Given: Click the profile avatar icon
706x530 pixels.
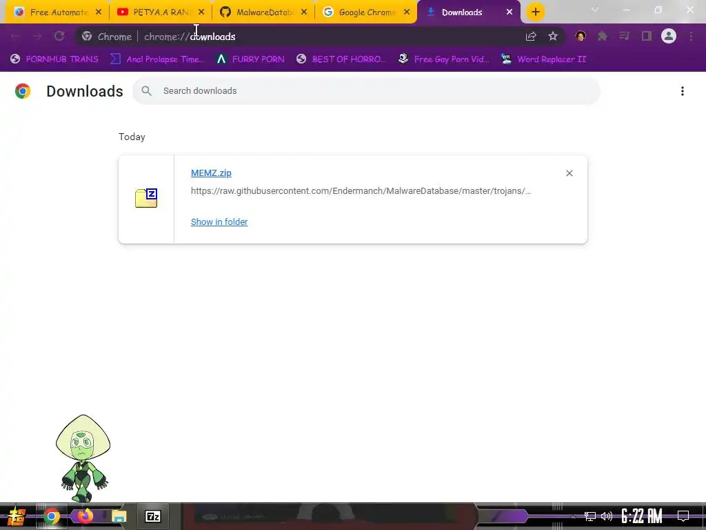Looking at the screenshot, I should pyautogui.click(x=668, y=37).
